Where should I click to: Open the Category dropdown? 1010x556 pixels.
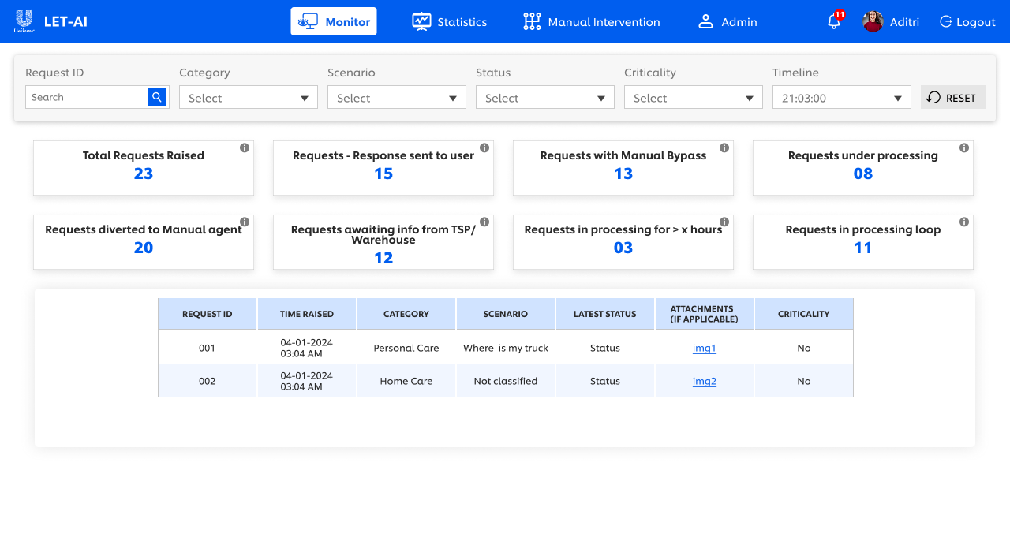[x=248, y=98]
